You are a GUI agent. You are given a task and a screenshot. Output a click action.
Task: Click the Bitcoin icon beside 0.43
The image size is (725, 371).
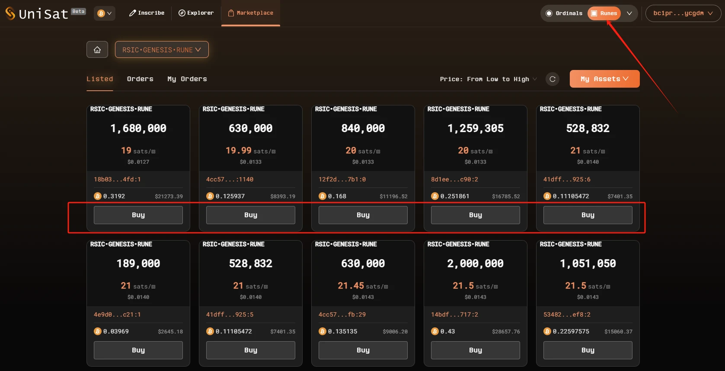[435, 331]
